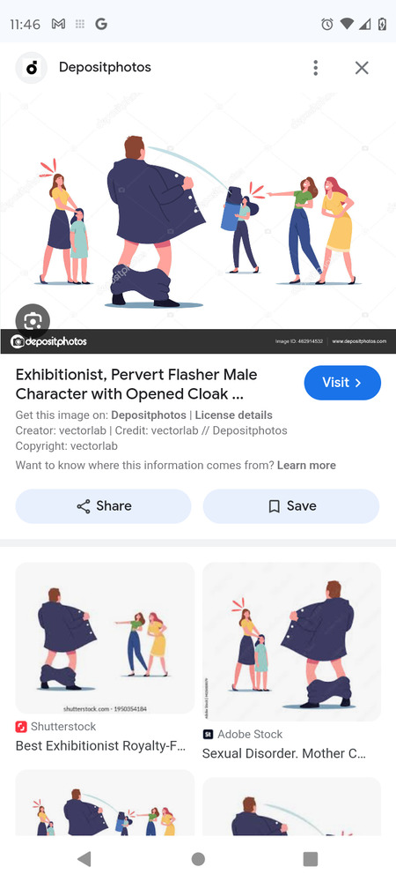Open the Adobe Stock related image thumbnail
396x882 pixels.
click(x=291, y=642)
